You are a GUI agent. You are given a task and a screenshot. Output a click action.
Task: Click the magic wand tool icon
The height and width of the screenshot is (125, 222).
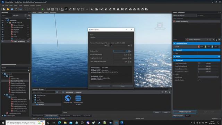click(x=106, y=9)
